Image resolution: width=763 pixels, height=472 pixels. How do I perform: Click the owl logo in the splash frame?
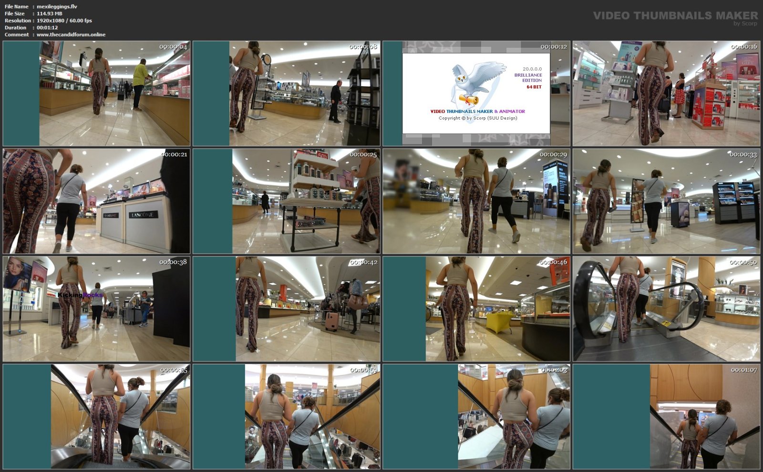click(x=477, y=84)
